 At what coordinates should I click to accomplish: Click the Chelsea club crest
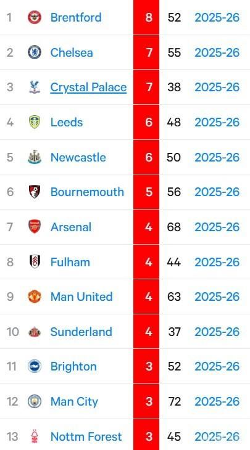click(x=35, y=52)
